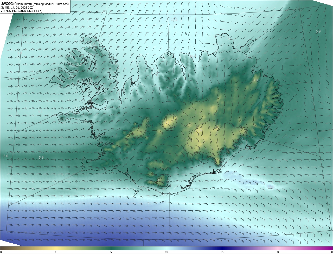Click the 5.5 value over the Westfjords
The height and width of the screenshot is (254, 333).
point(79,64)
